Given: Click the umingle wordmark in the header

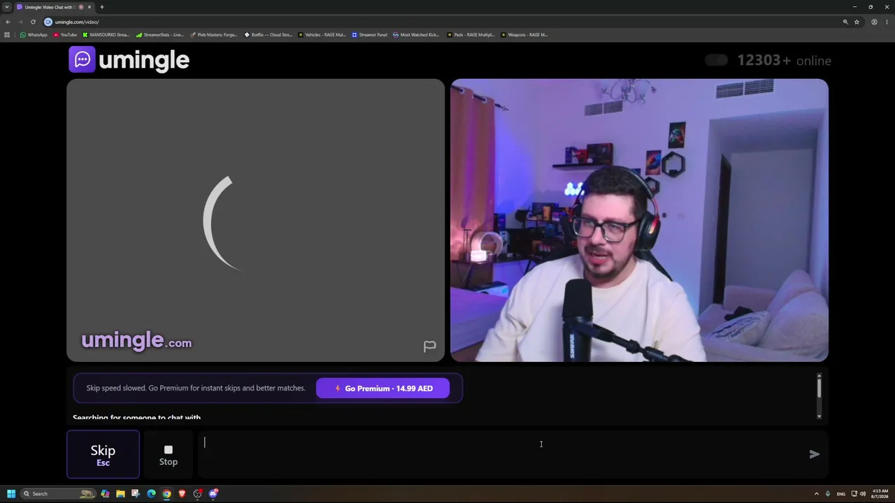Looking at the screenshot, I should coord(144,60).
